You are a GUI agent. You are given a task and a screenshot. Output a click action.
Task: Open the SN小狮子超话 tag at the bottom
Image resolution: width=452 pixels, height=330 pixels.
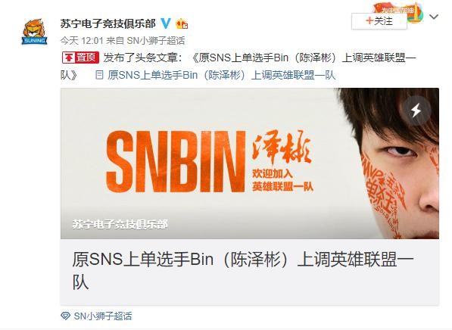coord(103,316)
